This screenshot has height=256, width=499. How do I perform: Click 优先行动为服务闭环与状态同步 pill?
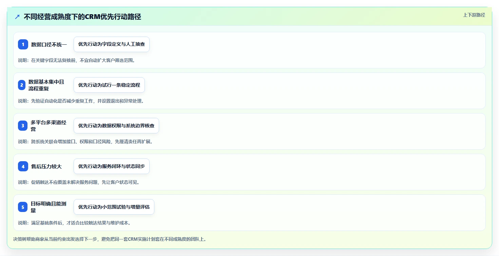pos(112,166)
